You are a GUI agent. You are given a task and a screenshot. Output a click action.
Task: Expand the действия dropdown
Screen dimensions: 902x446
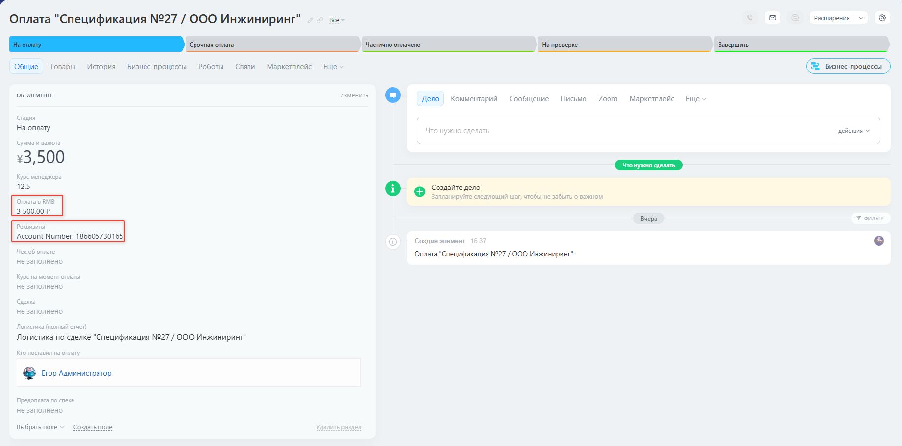click(x=854, y=131)
